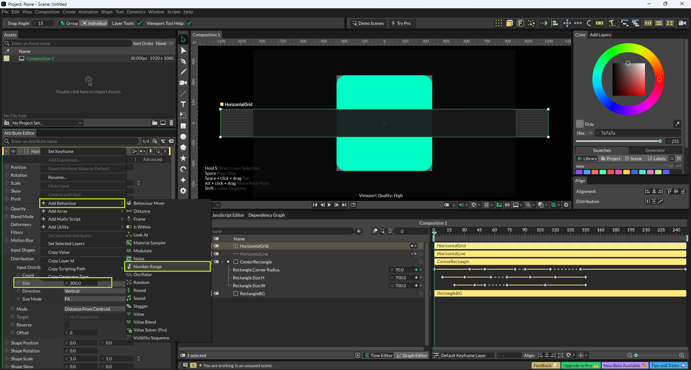Click the Size value input field
The width and height of the screenshot is (691, 370).
81,283
